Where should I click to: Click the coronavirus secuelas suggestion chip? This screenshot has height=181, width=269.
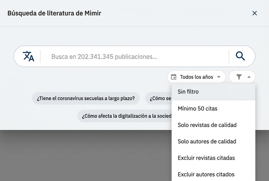[86, 98]
